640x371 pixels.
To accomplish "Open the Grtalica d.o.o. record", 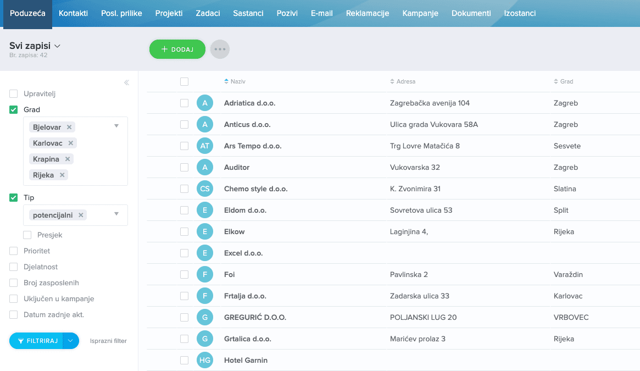I will (247, 339).
